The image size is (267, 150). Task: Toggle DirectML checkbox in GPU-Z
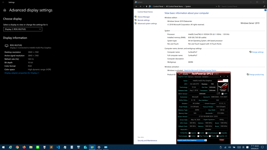(x=220, y=133)
